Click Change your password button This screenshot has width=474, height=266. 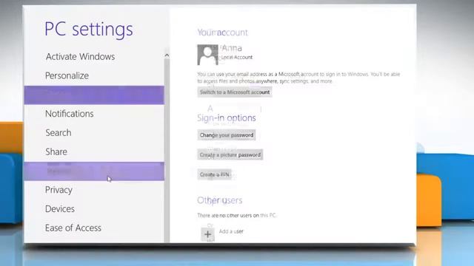(227, 134)
